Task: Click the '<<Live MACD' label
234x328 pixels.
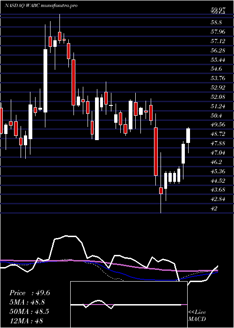Action: coord(197,316)
